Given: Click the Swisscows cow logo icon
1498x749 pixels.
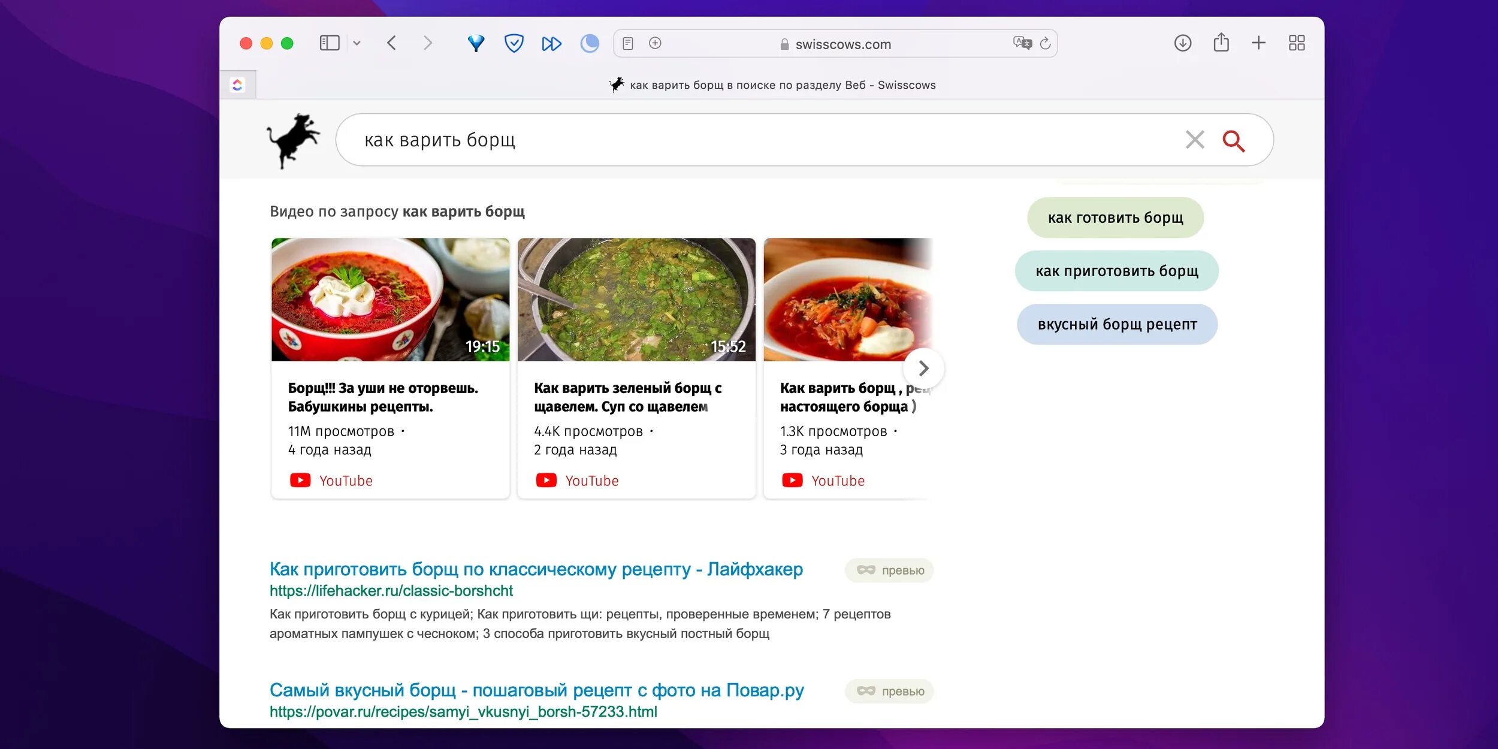Looking at the screenshot, I should pyautogui.click(x=292, y=140).
